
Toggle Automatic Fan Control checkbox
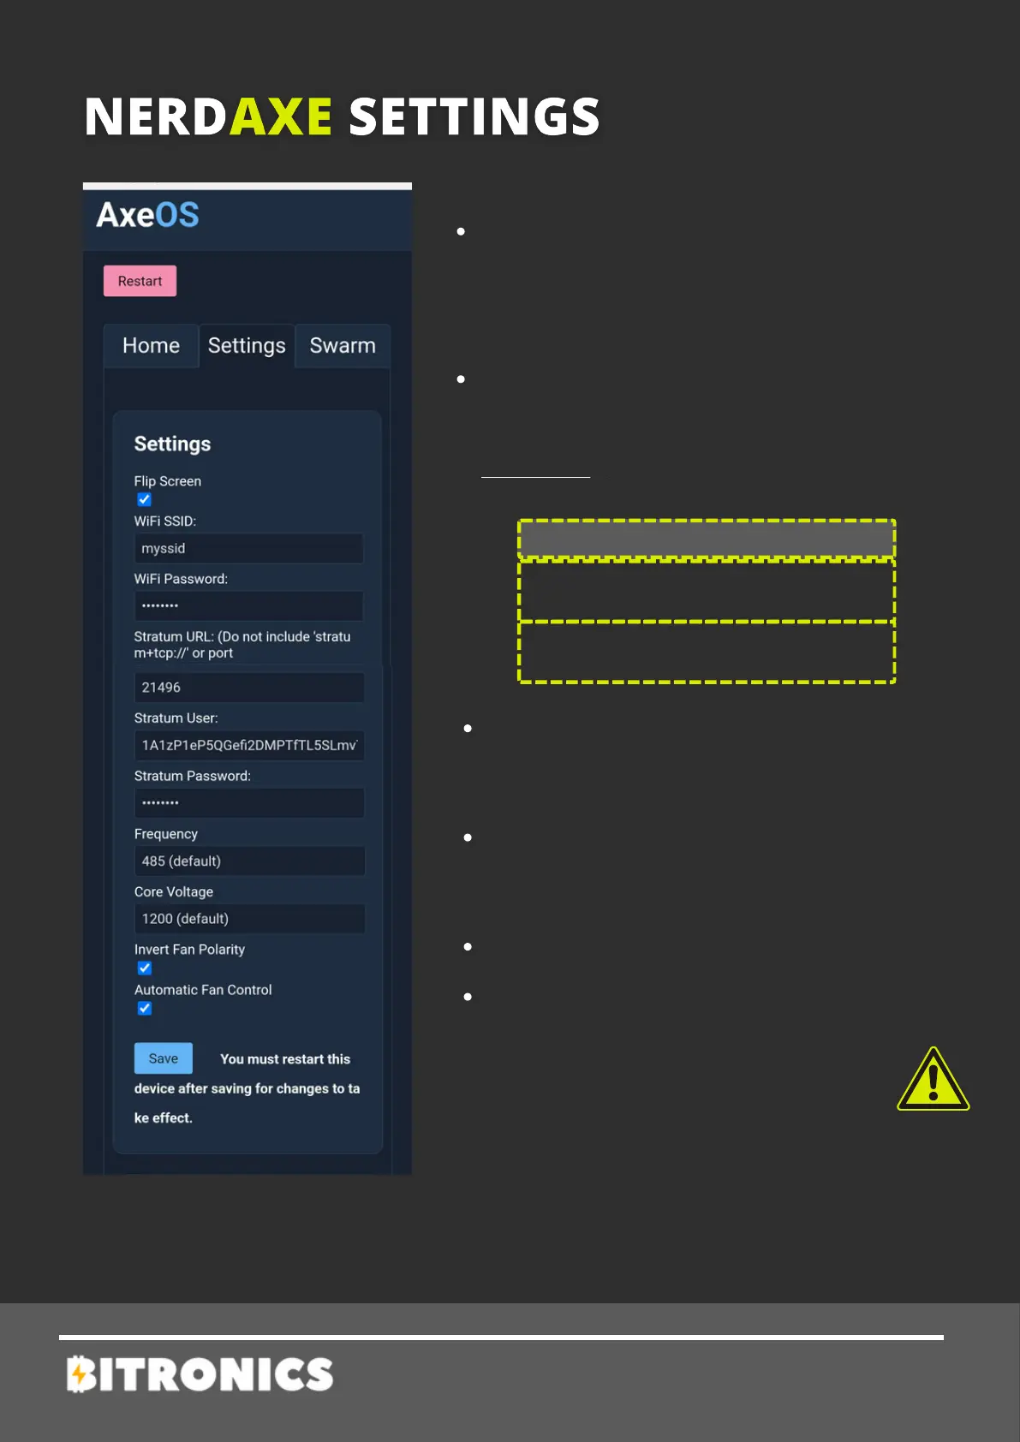tap(145, 1008)
